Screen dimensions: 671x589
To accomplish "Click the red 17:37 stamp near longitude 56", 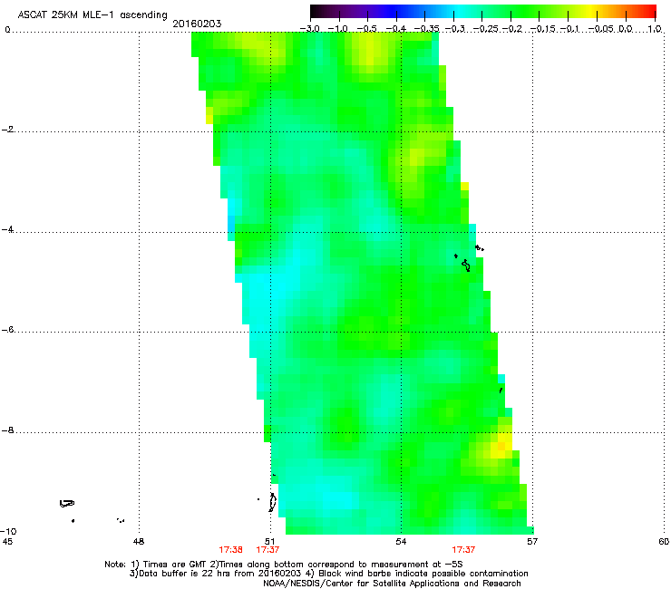I will tap(463, 550).
